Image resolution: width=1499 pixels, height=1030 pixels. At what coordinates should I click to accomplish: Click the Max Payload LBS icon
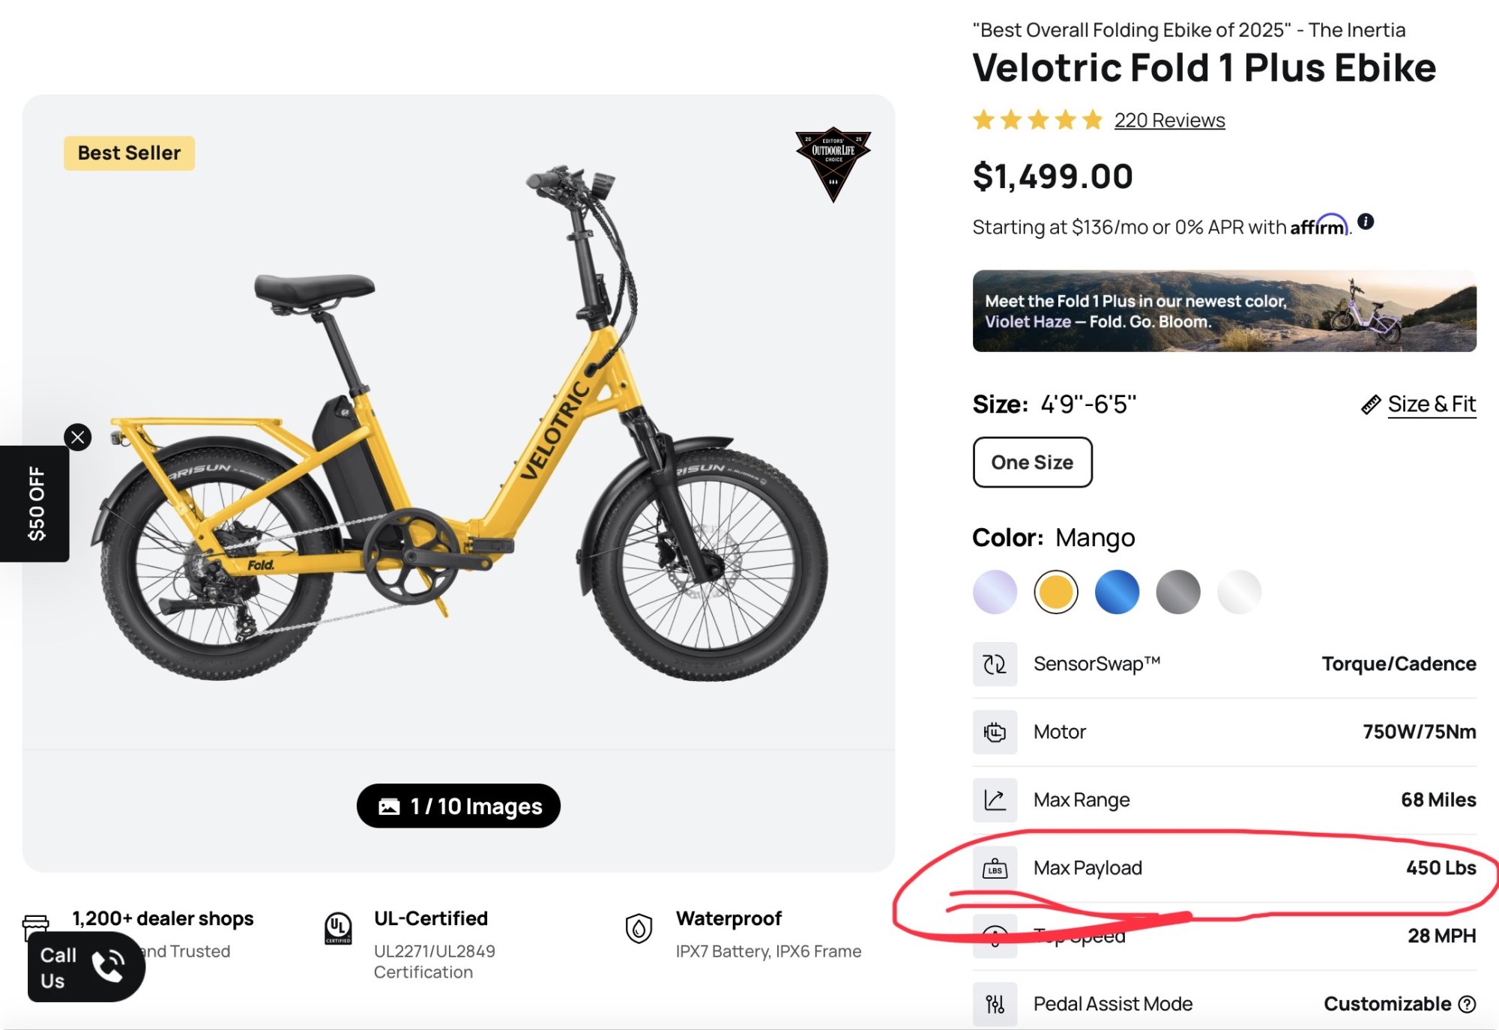(995, 868)
